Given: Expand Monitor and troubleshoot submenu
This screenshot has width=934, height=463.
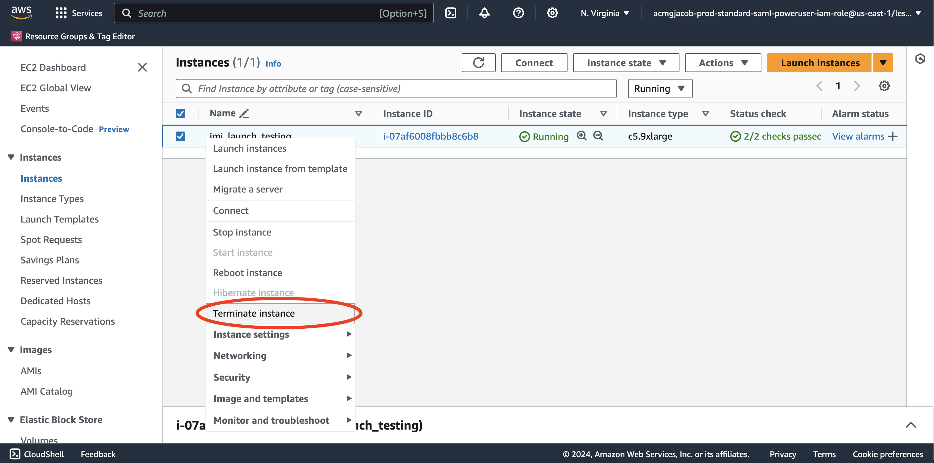Looking at the screenshot, I should pyautogui.click(x=280, y=420).
